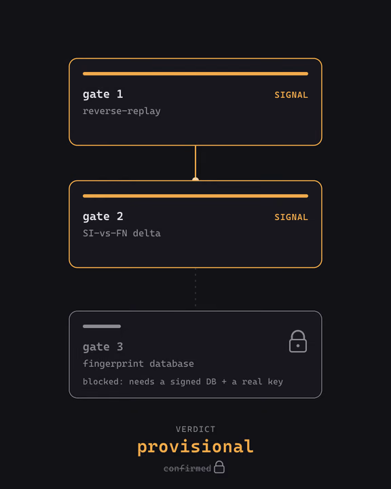Click the SIGNAL label on gate 1
The width and height of the screenshot is (391, 489).
291,95
